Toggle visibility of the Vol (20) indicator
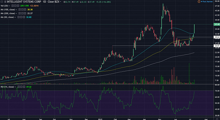 (13, 6)
